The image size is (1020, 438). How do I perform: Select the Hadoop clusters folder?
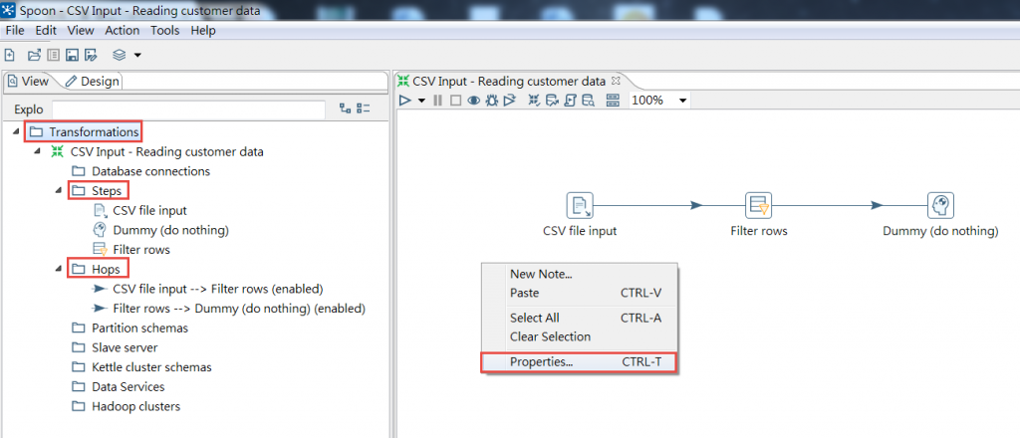[127, 407]
